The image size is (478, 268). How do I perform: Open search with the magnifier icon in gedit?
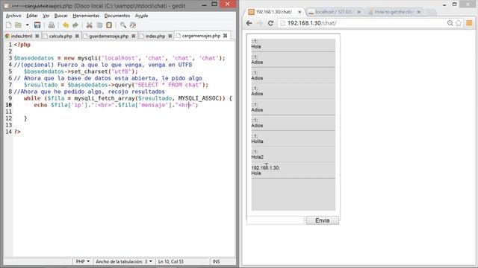[x=122, y=25]
